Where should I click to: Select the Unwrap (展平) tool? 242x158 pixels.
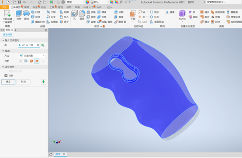pyautogui.click(x=64, y=22)
